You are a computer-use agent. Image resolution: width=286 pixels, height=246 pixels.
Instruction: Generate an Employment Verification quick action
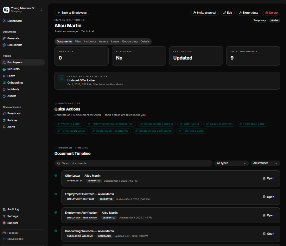coord(154,131)
